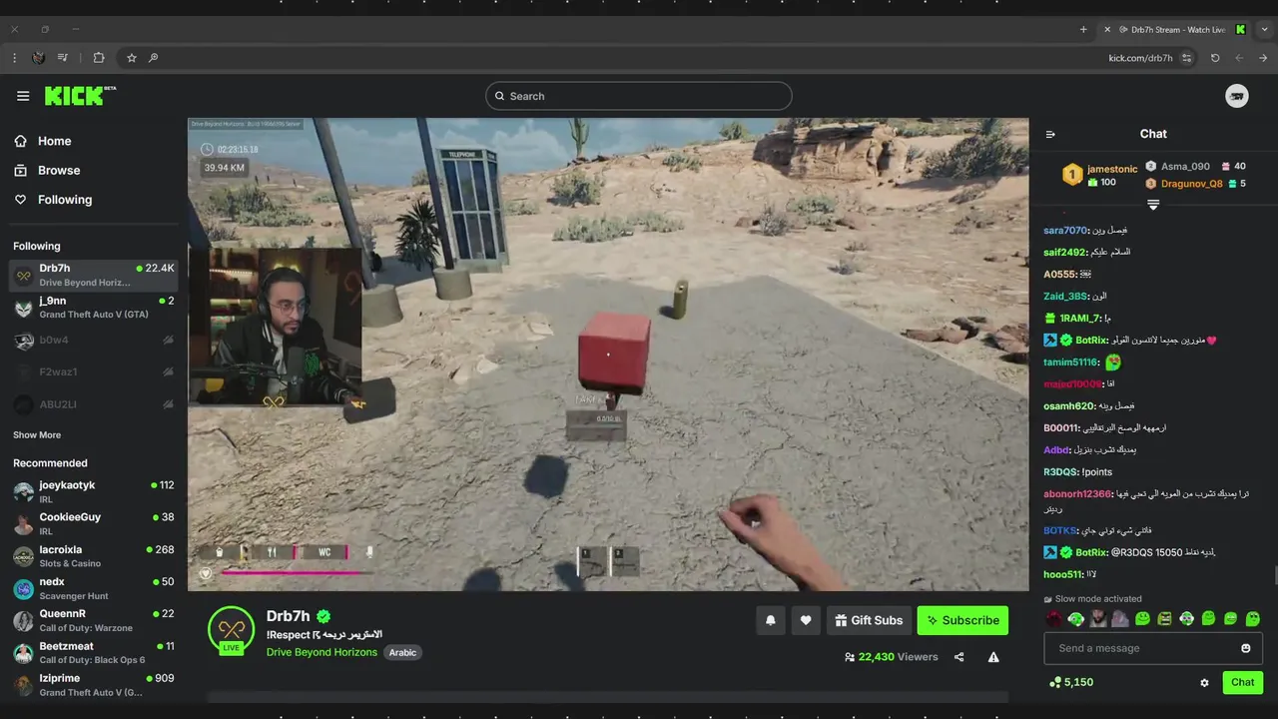Click chat username R3DQS
This screenshot has height=719, width=1278.
(x=1060, y=472)
